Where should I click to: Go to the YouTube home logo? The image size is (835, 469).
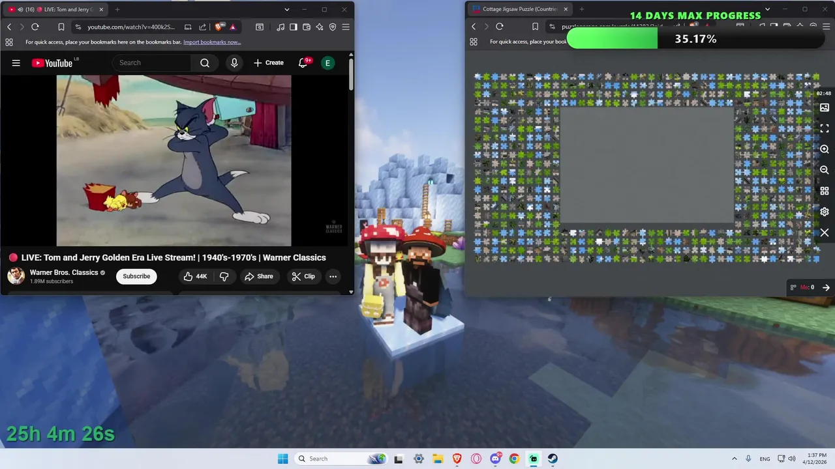point(52,63)
